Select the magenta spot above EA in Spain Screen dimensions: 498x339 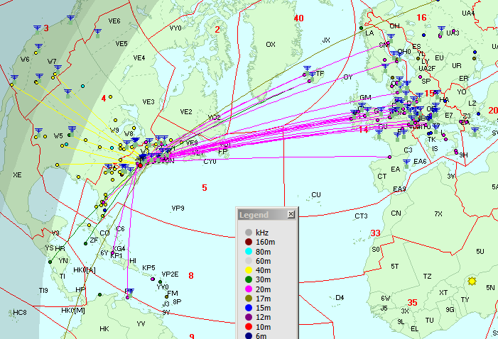390,157
